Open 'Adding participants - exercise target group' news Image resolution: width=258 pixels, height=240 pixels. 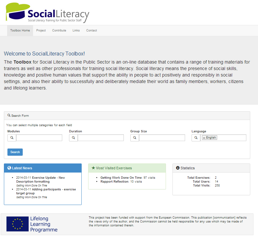click(x=46, y=191)
